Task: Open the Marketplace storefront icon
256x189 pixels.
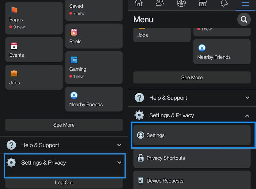Action: (203, 3)
